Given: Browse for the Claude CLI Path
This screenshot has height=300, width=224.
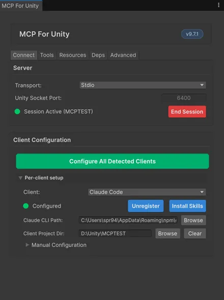Looking at the screenshot, I should pos(193,220).
